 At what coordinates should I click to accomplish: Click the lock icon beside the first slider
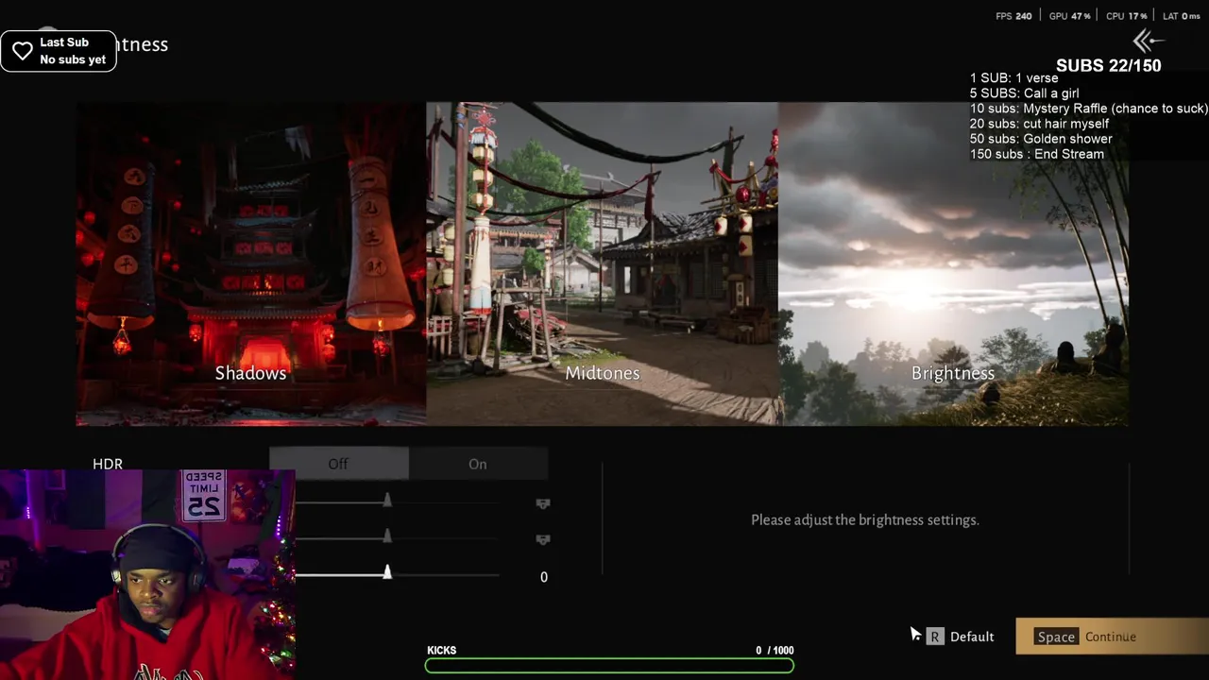[543, 503]
